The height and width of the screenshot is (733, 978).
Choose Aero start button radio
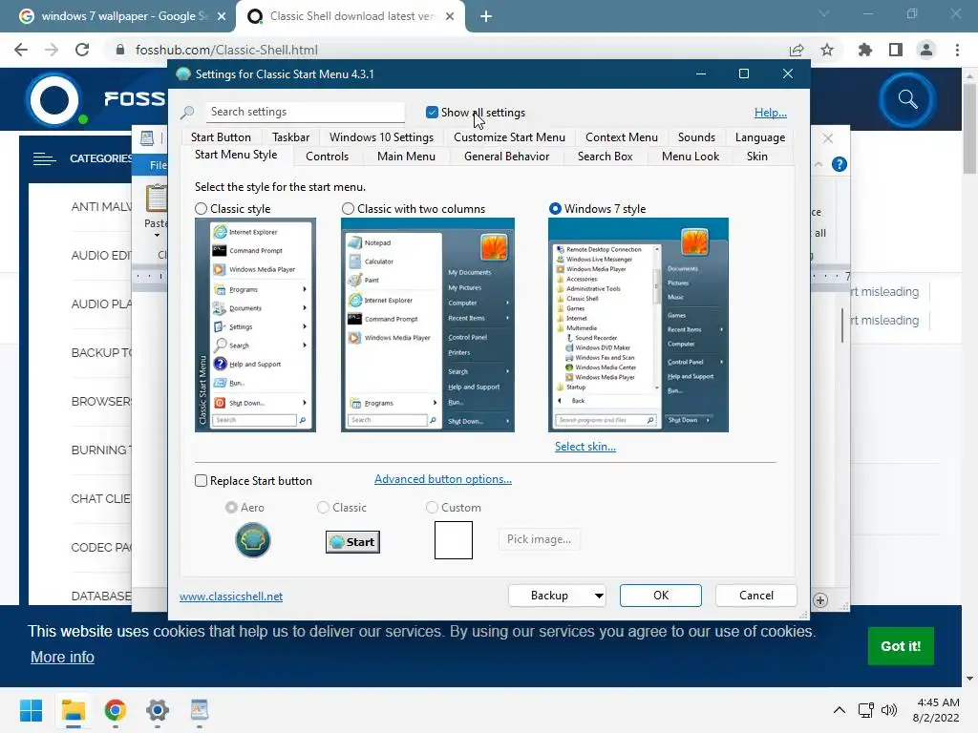tap(231, 508)
